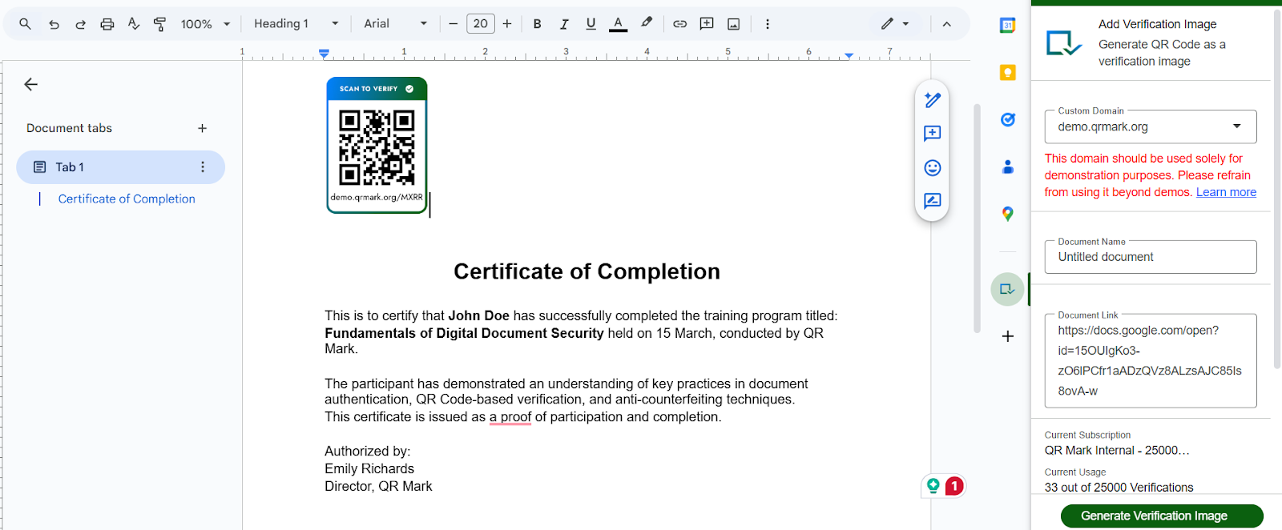Add a comment from the toolbar

coord(707,24)
